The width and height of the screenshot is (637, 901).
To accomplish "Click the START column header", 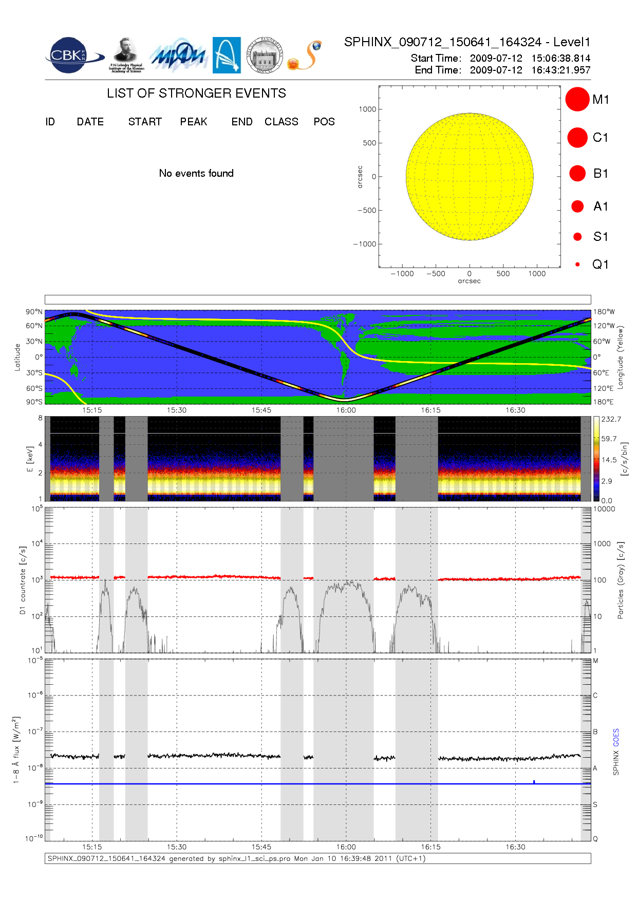I will click(x=145, y=122).
